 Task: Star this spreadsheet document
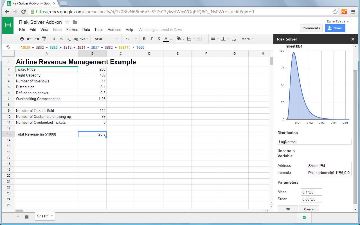[x=67, y=22]
